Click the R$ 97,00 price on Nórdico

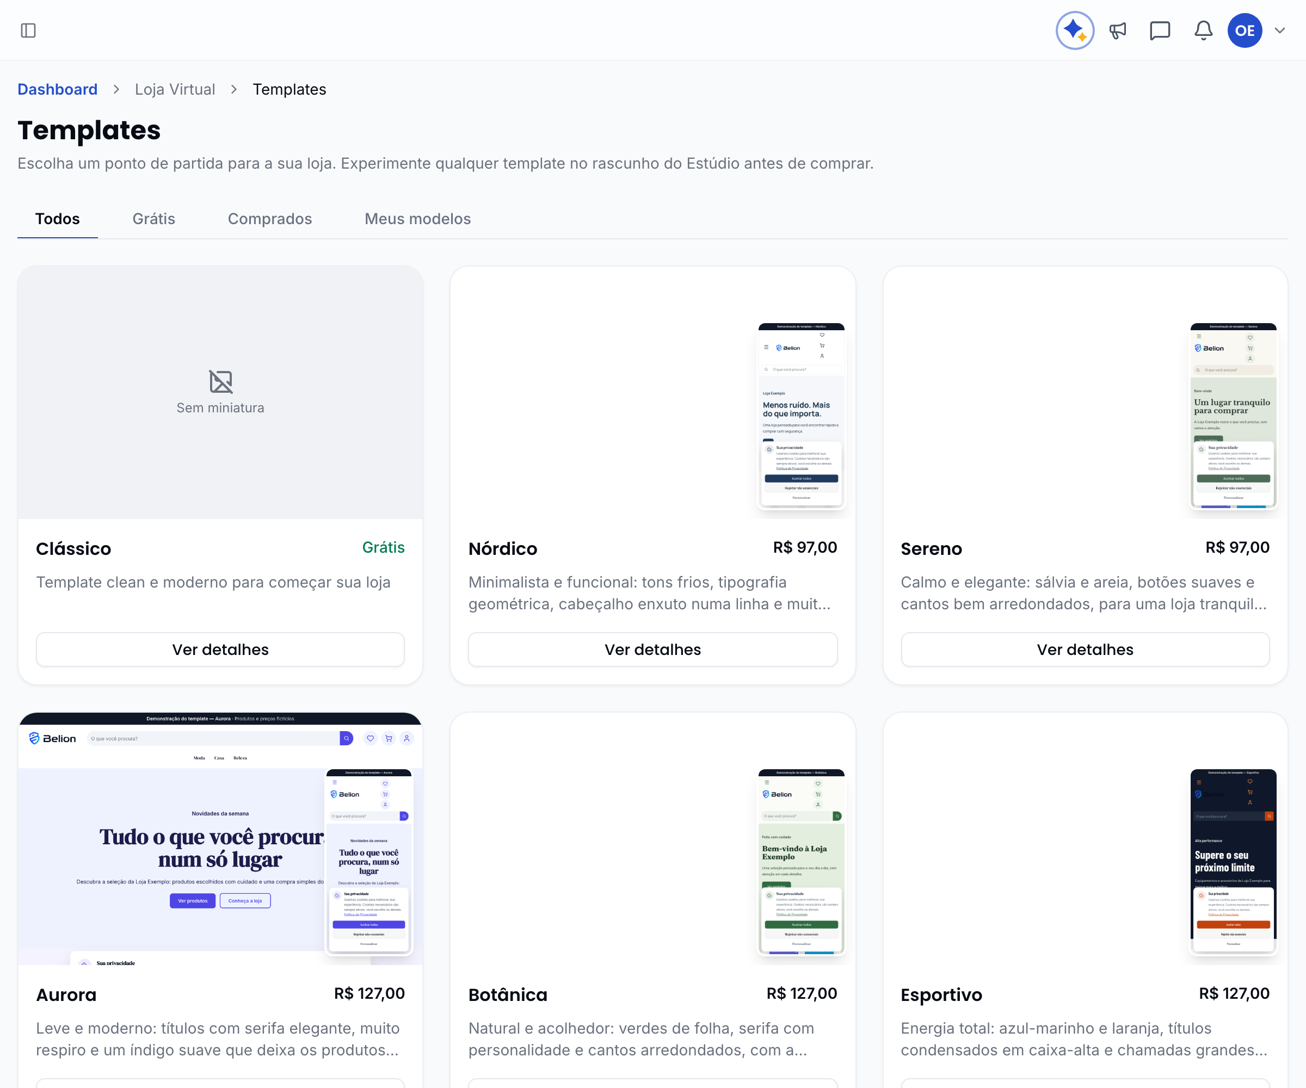(805, 548)
